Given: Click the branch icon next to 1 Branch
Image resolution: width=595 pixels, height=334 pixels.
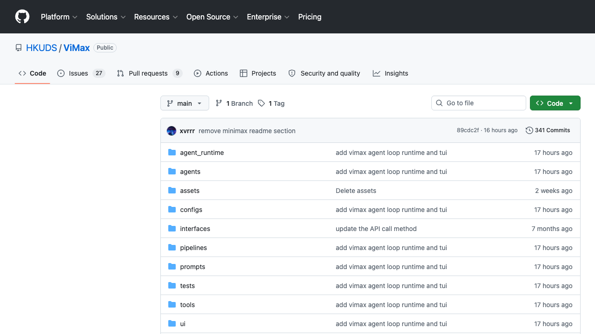Looking at the screenshot, I should click(219, 103).
